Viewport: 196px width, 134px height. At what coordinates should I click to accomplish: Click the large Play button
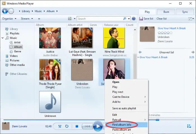point(98,126)
